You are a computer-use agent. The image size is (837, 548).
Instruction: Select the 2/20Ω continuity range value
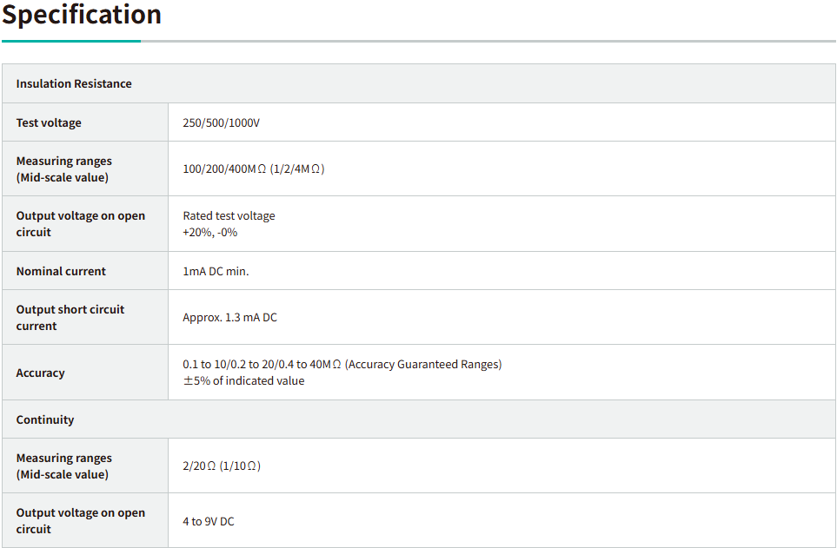click(222, 465)
